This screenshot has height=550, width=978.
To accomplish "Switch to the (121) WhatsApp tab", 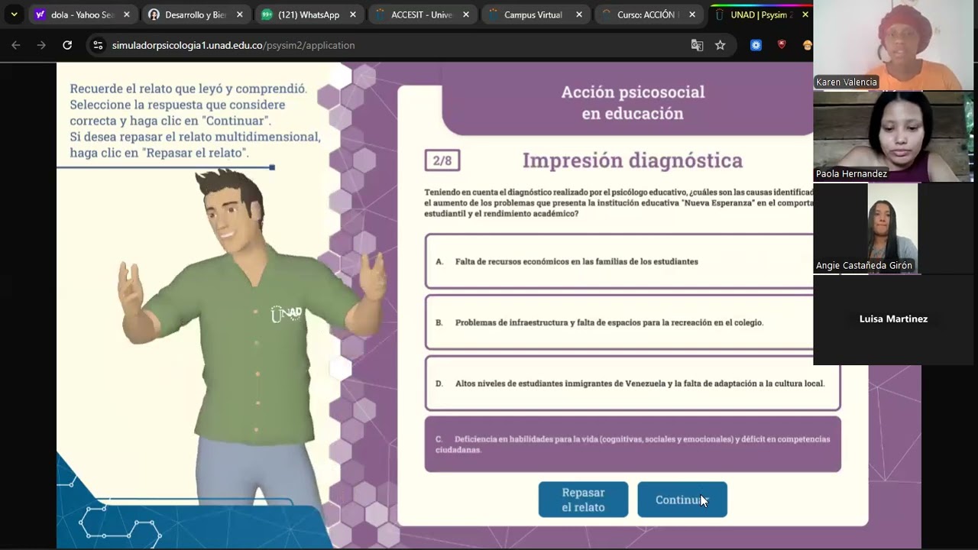I will click(x=309, y=15).
